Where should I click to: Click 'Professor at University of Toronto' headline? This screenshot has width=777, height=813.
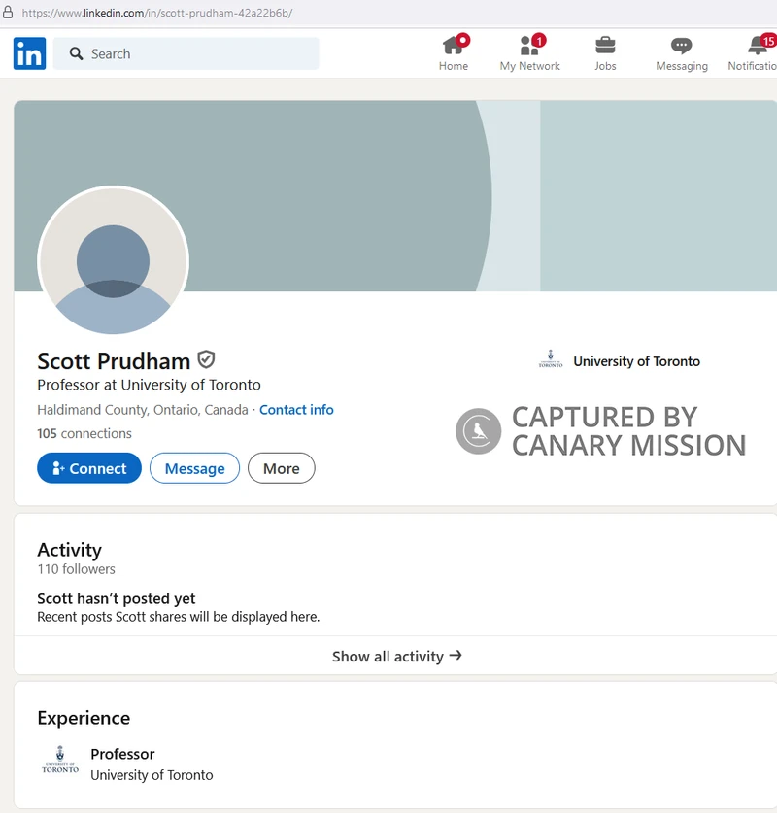coord(149,385)
